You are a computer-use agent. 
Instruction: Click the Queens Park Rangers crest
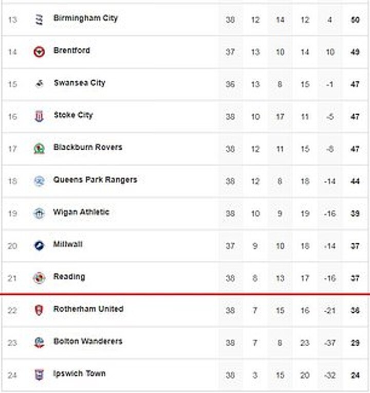pyautogui.click(x=39, y=181)
